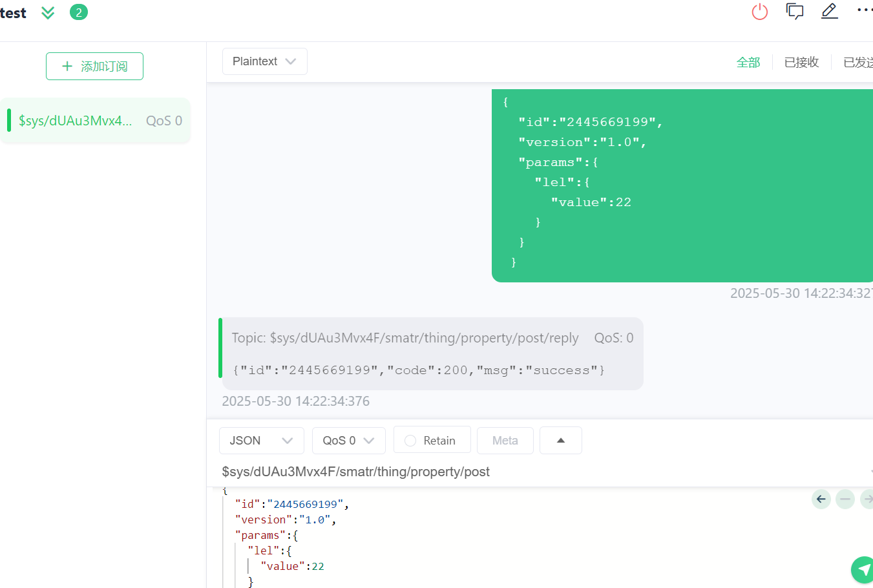Collapse publish panel with triangle button
Image resolution: width=873 pixels, height=588 pixels.
coord(561,441)
